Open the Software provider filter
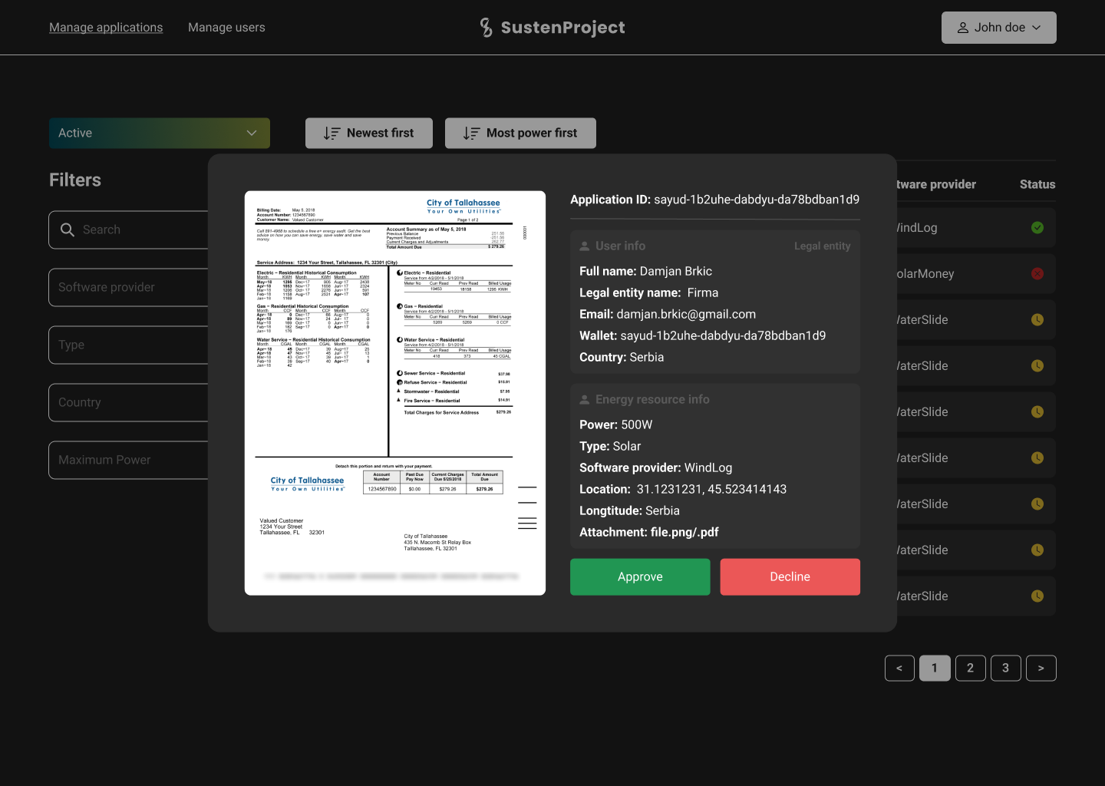 (129, 287)
